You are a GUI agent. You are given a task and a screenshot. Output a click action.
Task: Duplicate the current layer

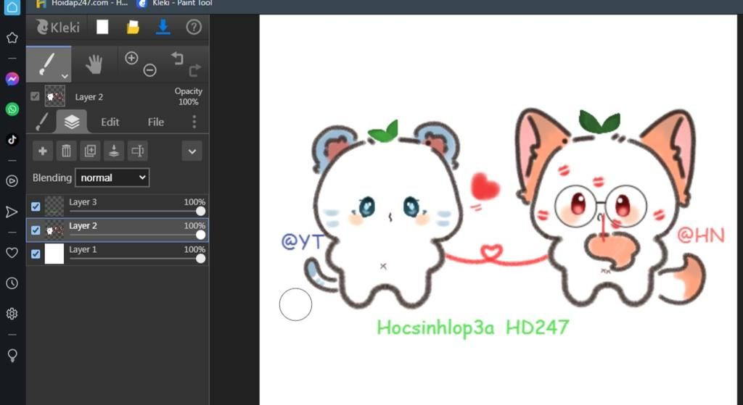(x=90, y=151)
